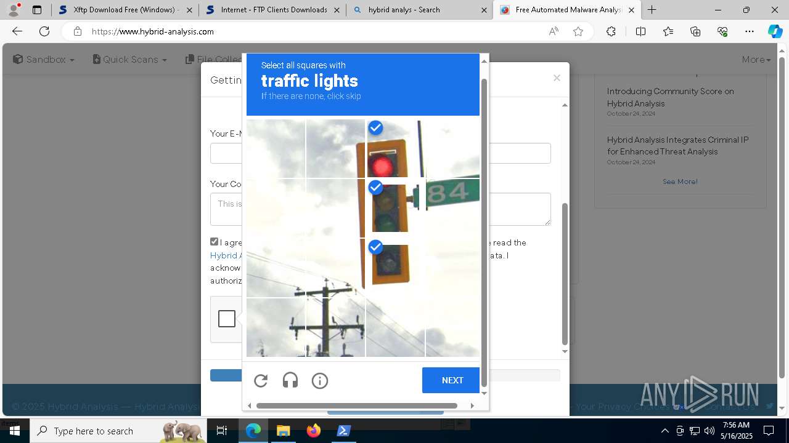The width and height of the screenshot is (789, 443).
Task: Open Task View on taskbar
Action: pyautogui.click(x=223, y=431)
